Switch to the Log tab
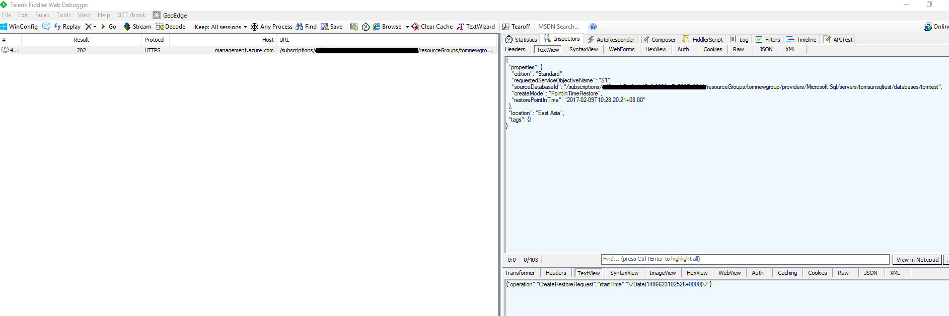 point(739,40)
